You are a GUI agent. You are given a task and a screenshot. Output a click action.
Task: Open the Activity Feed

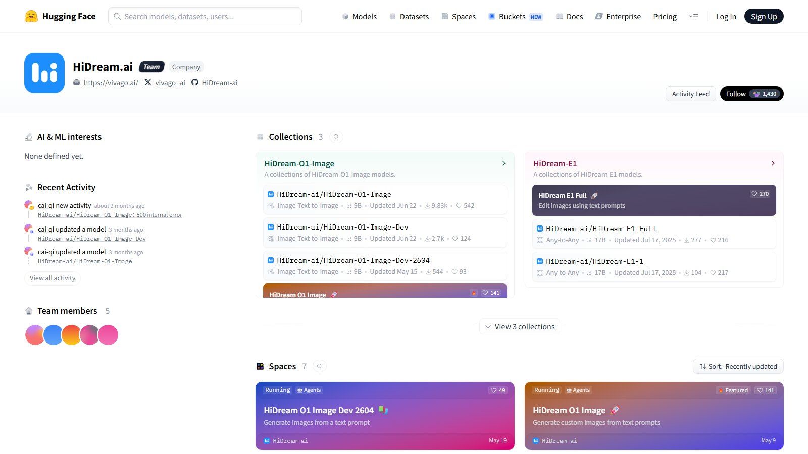tap(690, 94)
